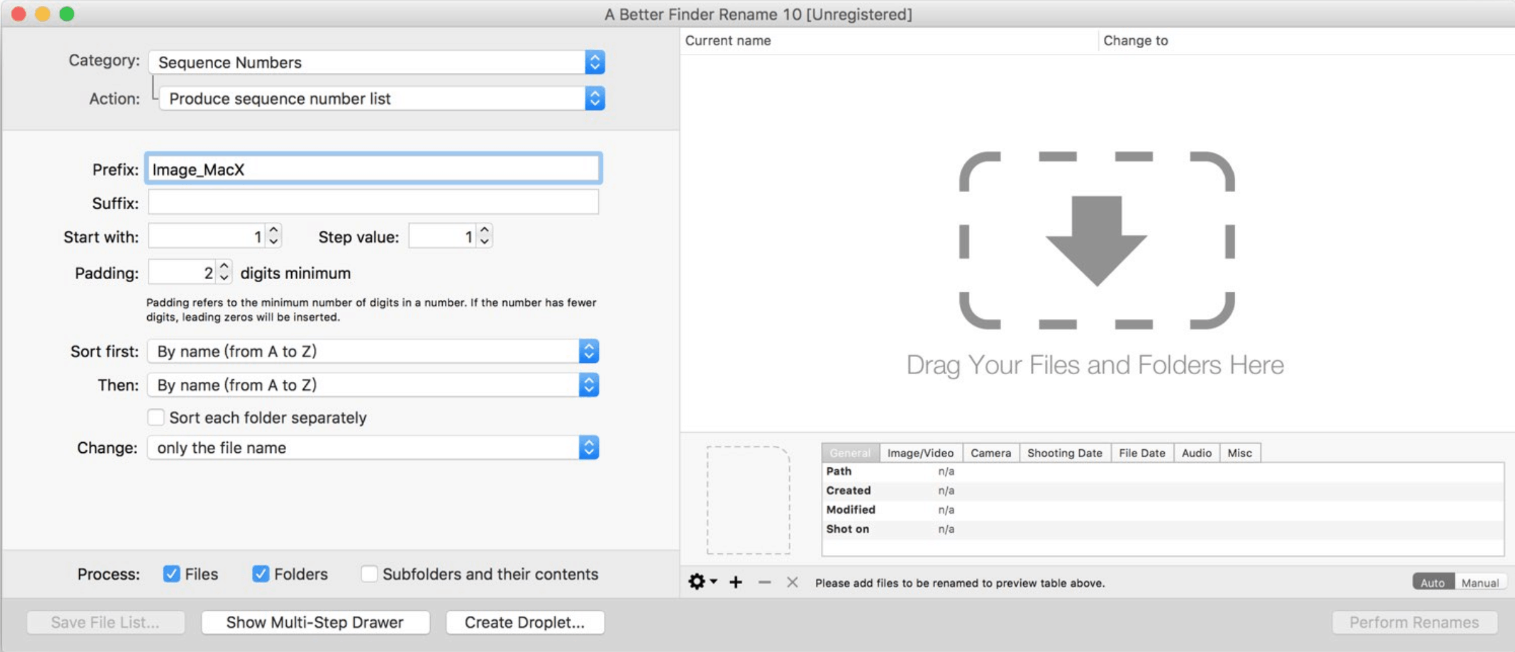Add files using the plus icon
1515x652 pixels.
pyautogui.click(x=736, y=582)
